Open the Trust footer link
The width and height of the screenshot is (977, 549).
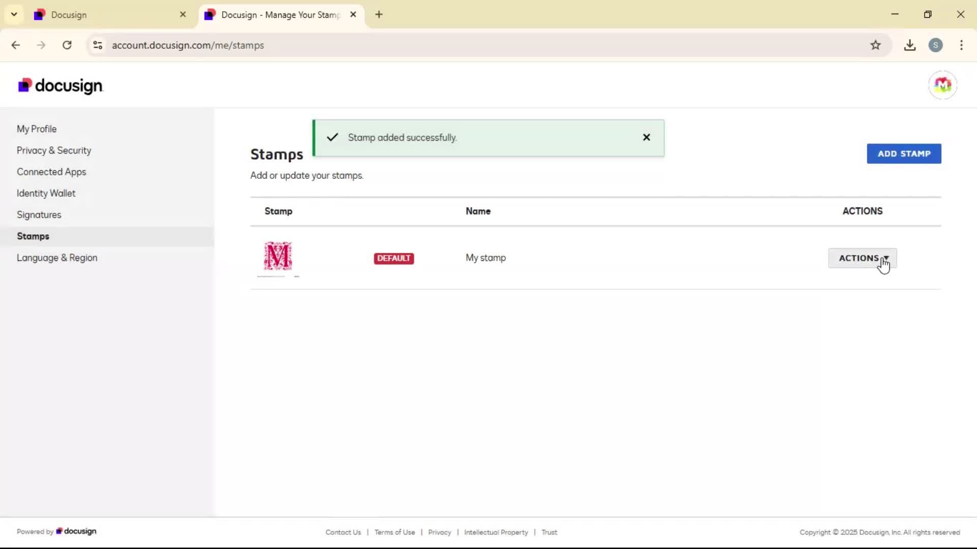[549, 532]
